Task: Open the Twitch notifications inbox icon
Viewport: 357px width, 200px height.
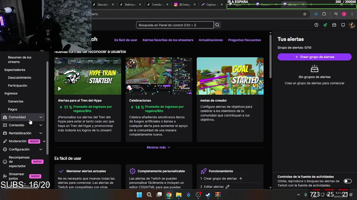Action: (334, 25)
